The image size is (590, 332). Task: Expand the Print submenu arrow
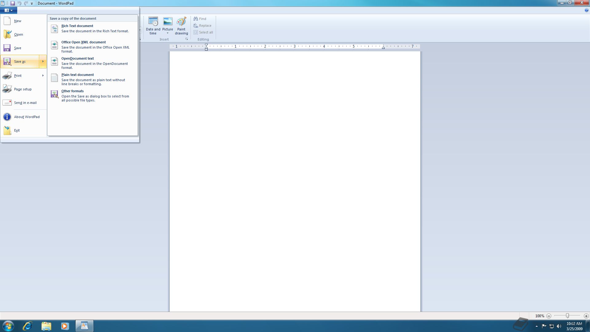coord(43,76)
